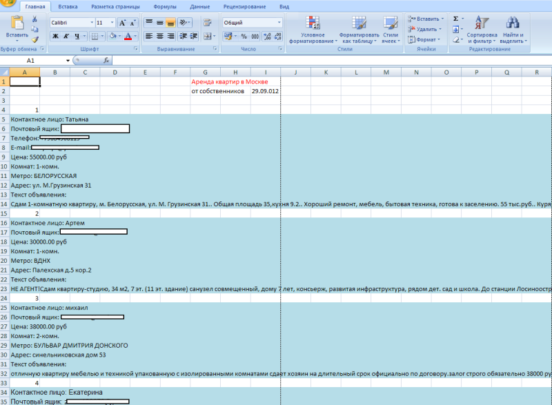Click the accounting number format icon
The height and width of the screenshot is (405, 552).
(x=228, y=36)
